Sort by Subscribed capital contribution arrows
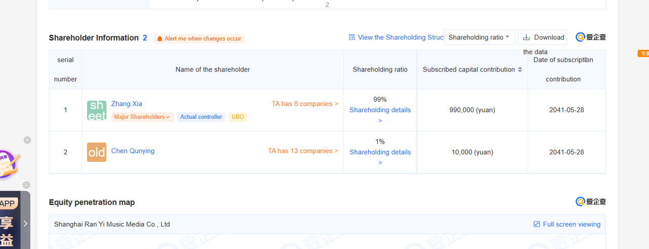The height and width of the screenshot is (249, 649). tap(520, 69)
